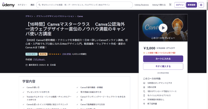
Task: Click the search magnifier icon
Action: coord(40,5)
